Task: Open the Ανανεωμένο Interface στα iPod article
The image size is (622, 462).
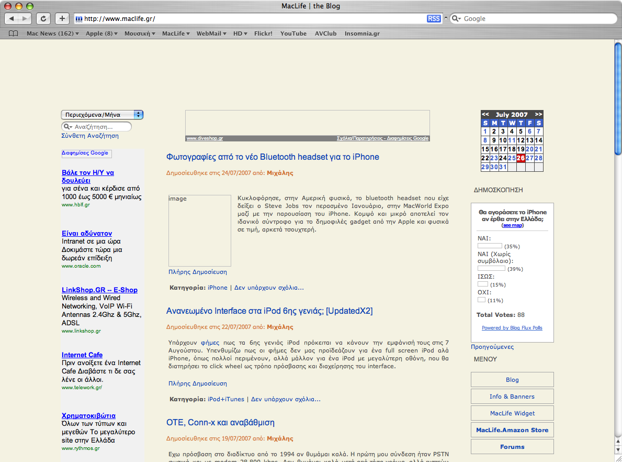Action: [269, 311]
